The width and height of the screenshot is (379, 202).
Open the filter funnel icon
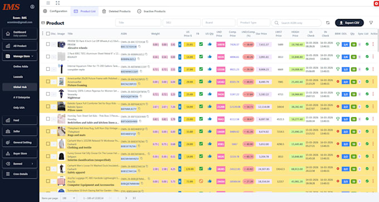pyautogui.click(x=371, y=23)
